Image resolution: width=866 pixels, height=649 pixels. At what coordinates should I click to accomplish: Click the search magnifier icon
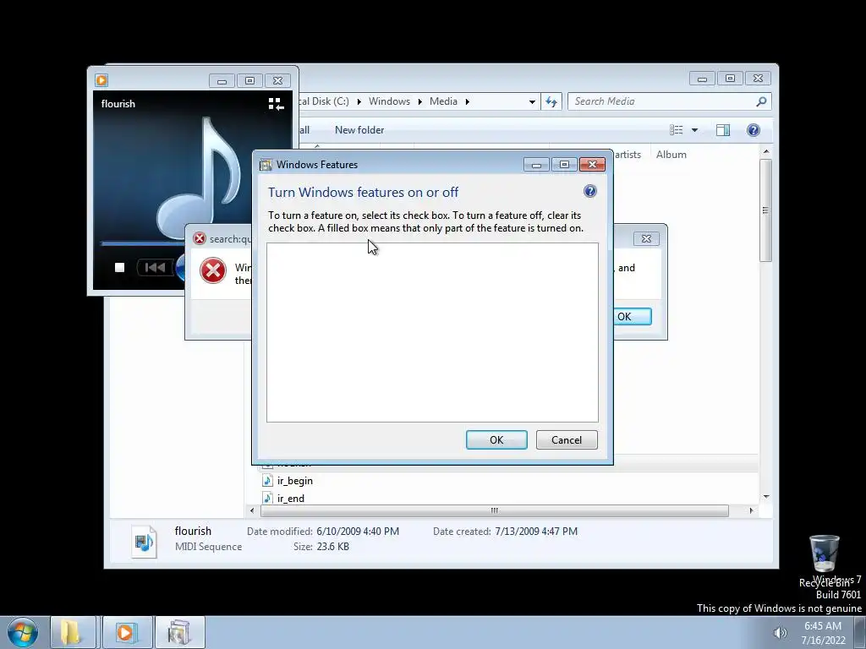[x=761, y=101]
